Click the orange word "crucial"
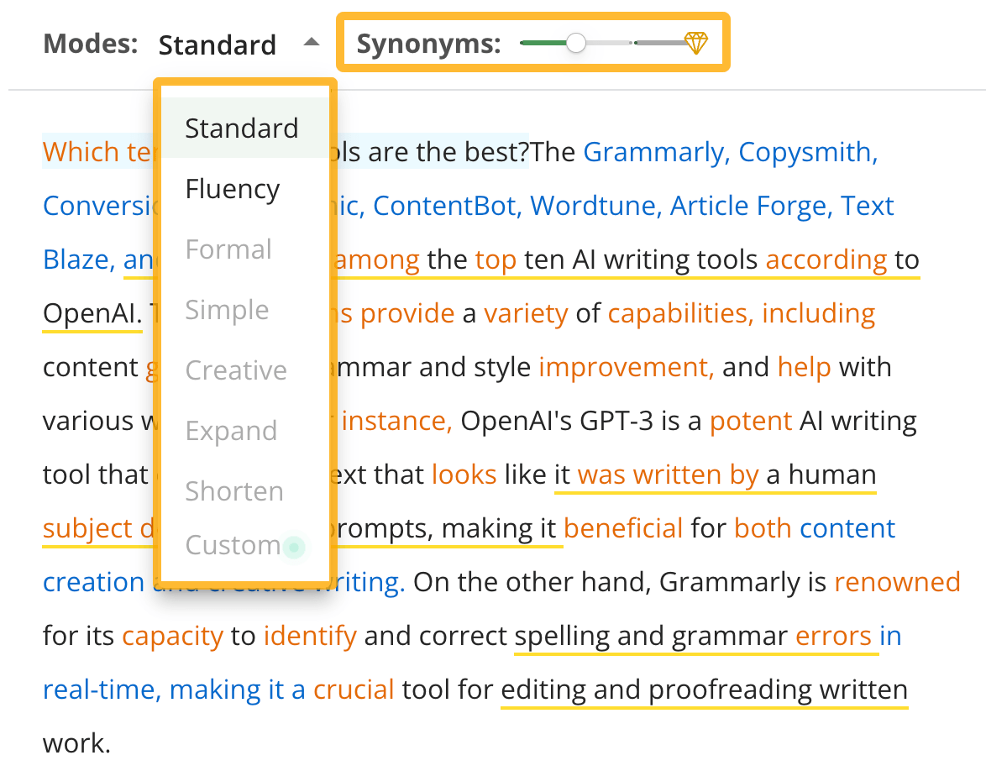Image resolution: width=986 pixels, height=771 pixels. pos(354,690)
